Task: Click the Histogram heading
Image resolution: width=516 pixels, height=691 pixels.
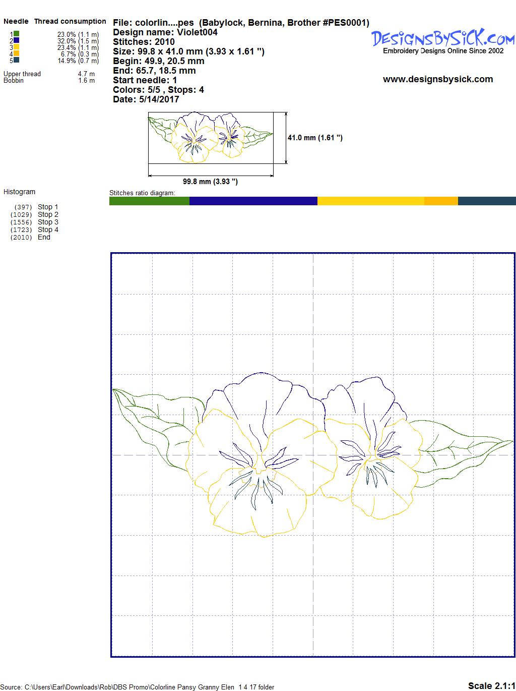Action: (x=20, y=192)
